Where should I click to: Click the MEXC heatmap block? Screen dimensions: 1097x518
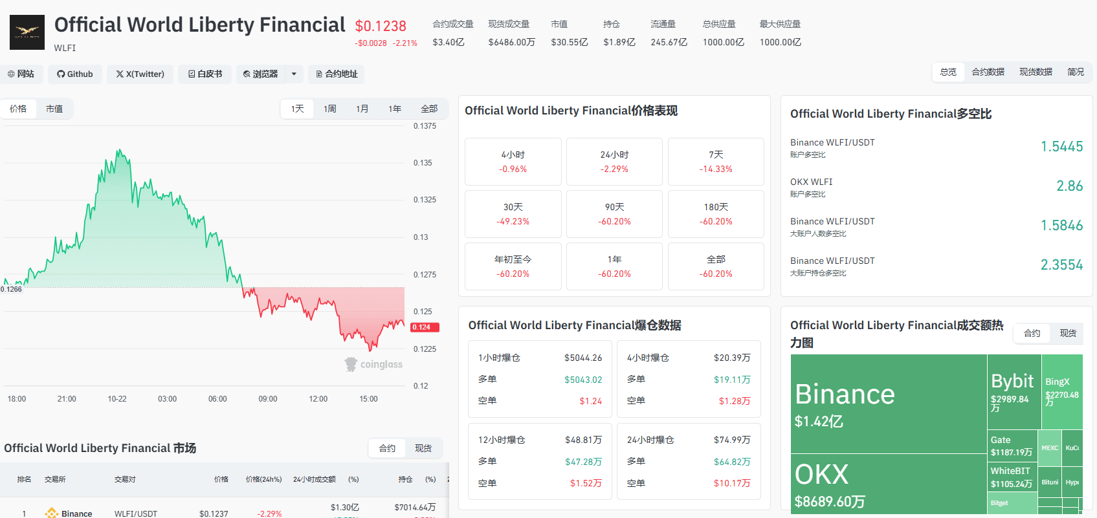(x=1050, y=448)
